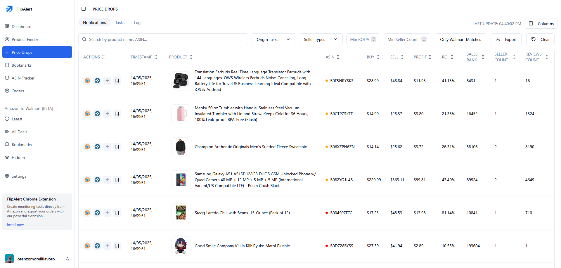Click the Export button
561x268 pixels.
tap(506, 39)
